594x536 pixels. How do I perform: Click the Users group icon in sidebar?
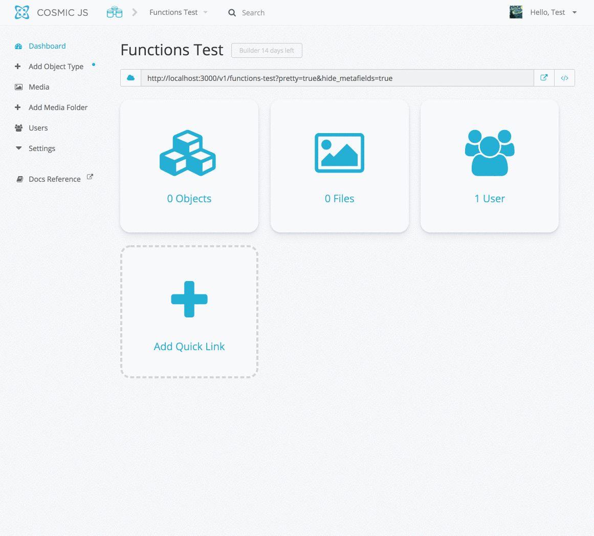[x=18, y=128]
